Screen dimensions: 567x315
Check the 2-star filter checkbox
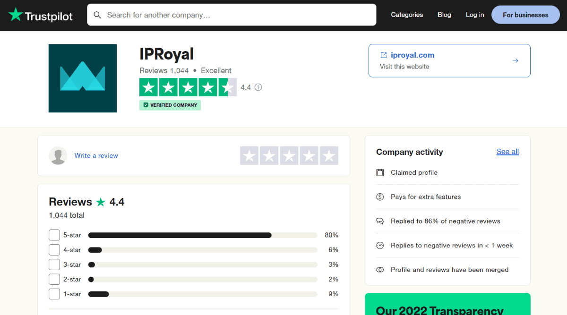54,279
